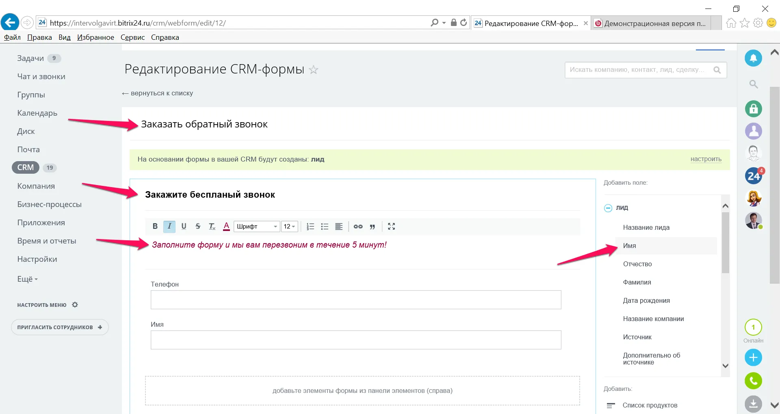Click the remove formatting icon
Viewport: 780px width, 414px height.
(212, 226)
